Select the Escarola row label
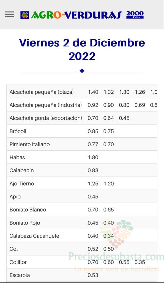Viewport: 164px width, 283px height. 20,275
